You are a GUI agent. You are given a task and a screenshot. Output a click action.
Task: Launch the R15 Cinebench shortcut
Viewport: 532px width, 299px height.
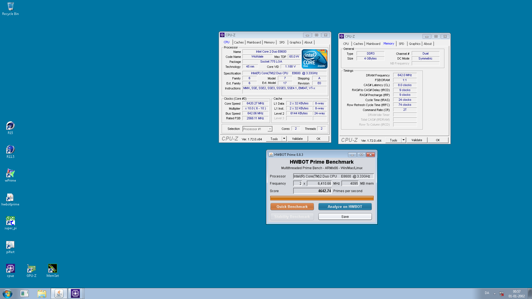pyautogui.click(x=10, y=128)
